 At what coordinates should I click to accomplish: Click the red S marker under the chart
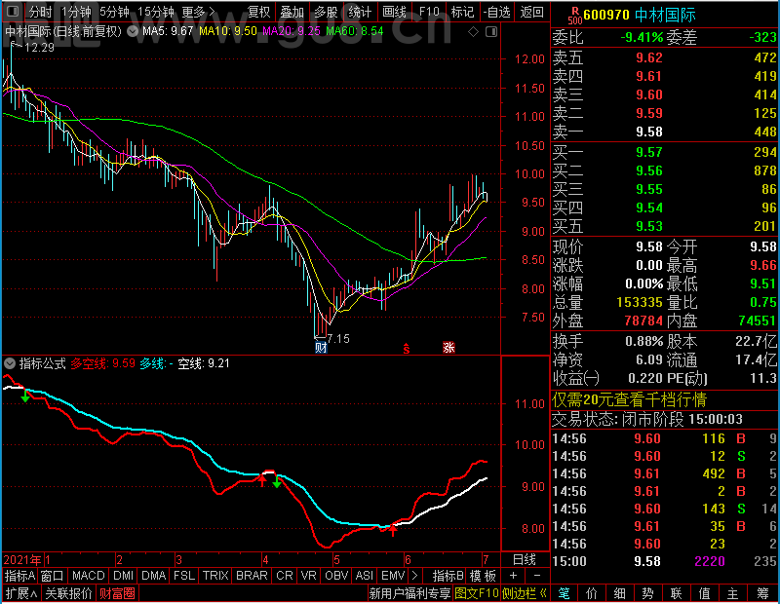(407, 349)
